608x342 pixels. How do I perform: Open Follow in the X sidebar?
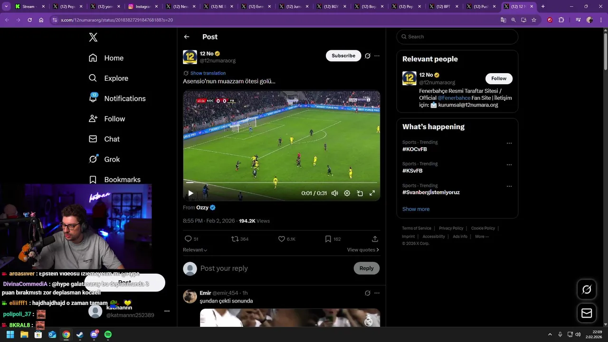tap(107, 119)
